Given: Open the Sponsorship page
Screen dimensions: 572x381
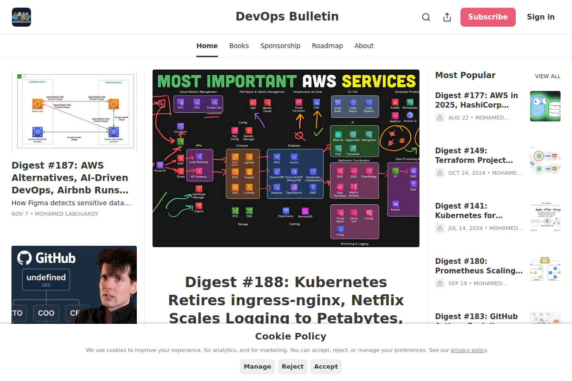Looking at the screenshot, I should pos(280,45).
